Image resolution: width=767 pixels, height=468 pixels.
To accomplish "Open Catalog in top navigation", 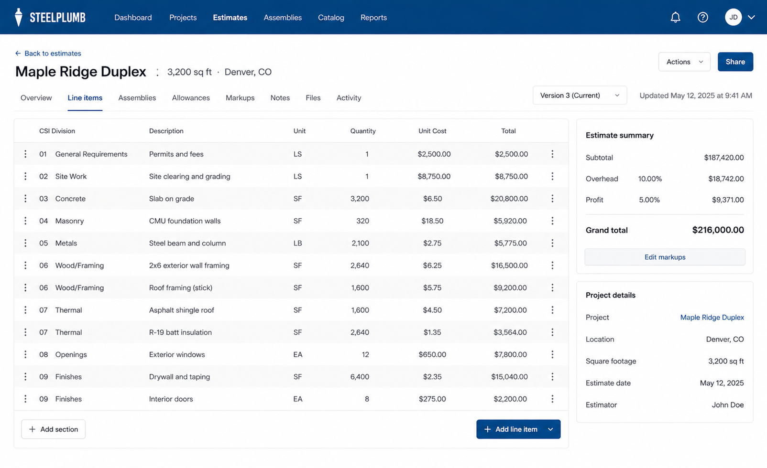I will [331, 18].
